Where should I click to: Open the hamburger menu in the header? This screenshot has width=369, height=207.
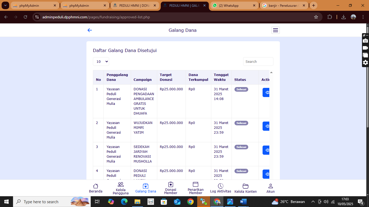click(x=275, y=30)
